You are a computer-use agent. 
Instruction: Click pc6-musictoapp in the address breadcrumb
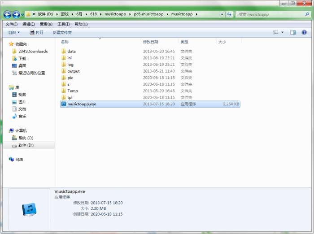click(x=148, y=14)
